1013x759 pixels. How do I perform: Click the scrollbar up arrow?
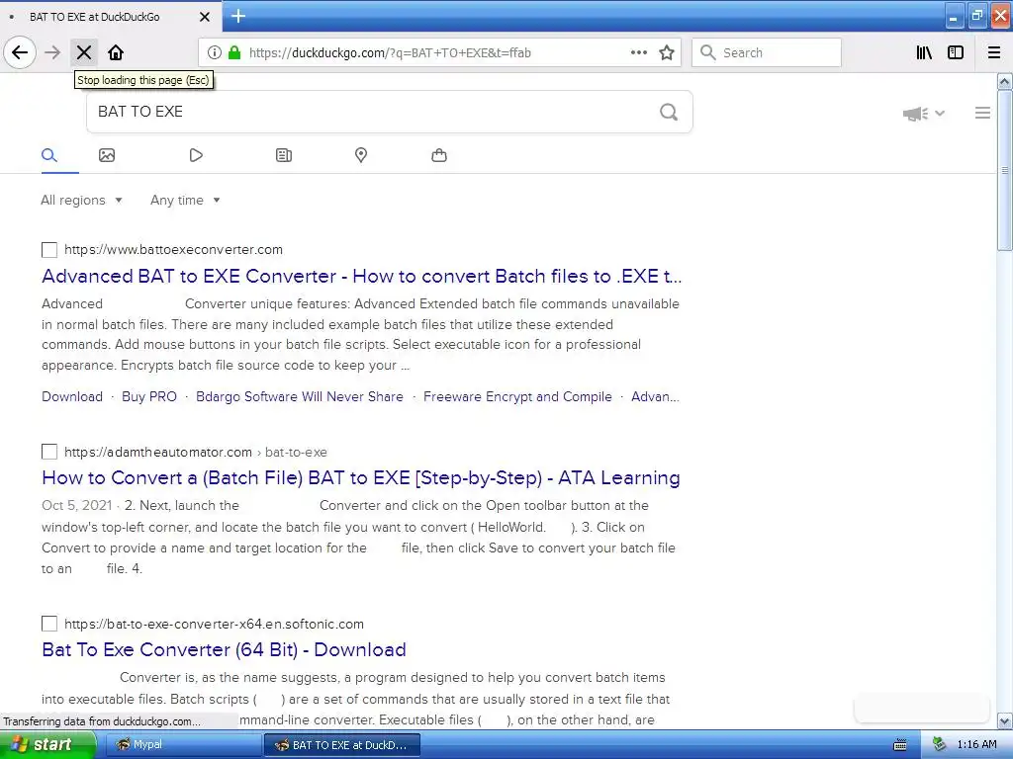(1005, 81)
